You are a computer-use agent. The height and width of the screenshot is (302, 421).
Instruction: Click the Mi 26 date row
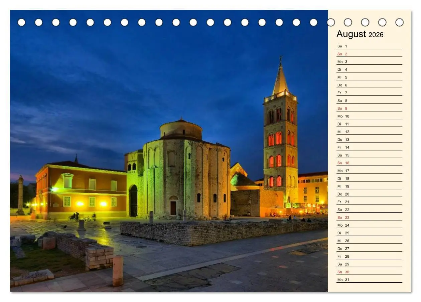point(369,241)
